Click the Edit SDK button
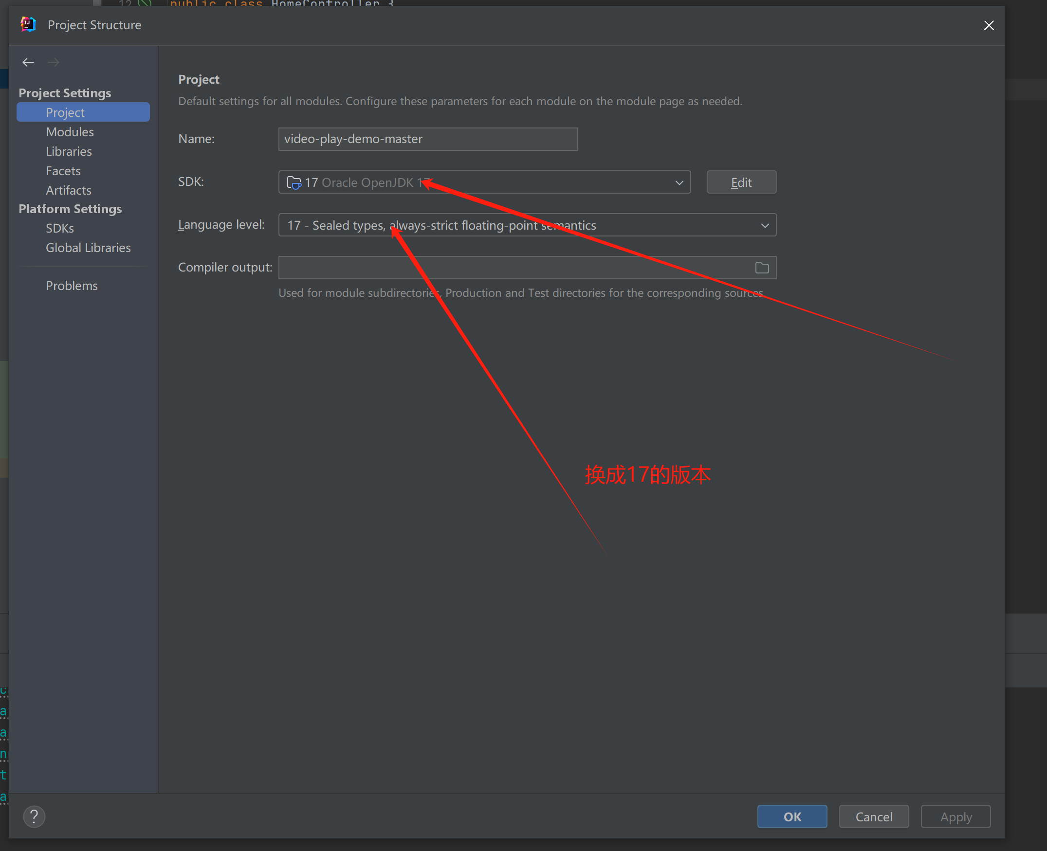Screen dimensions: 1047x851 [741, 182]
